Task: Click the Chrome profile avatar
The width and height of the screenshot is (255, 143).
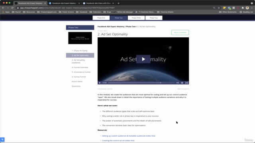Action: pos(247,8)
